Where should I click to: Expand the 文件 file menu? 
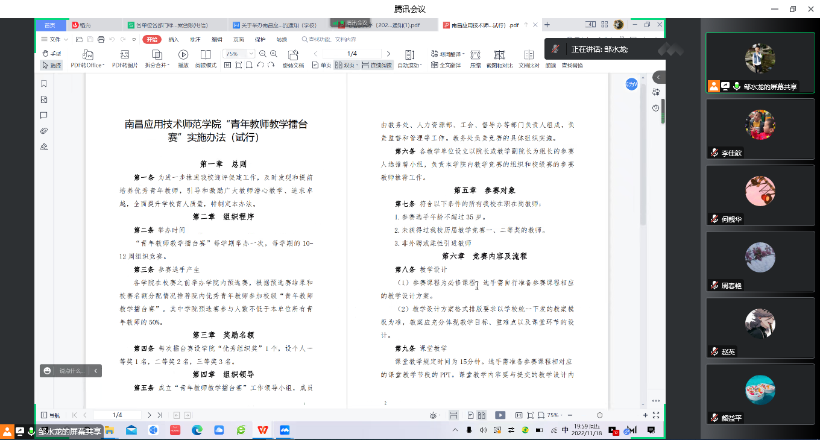tap(54, 39)
